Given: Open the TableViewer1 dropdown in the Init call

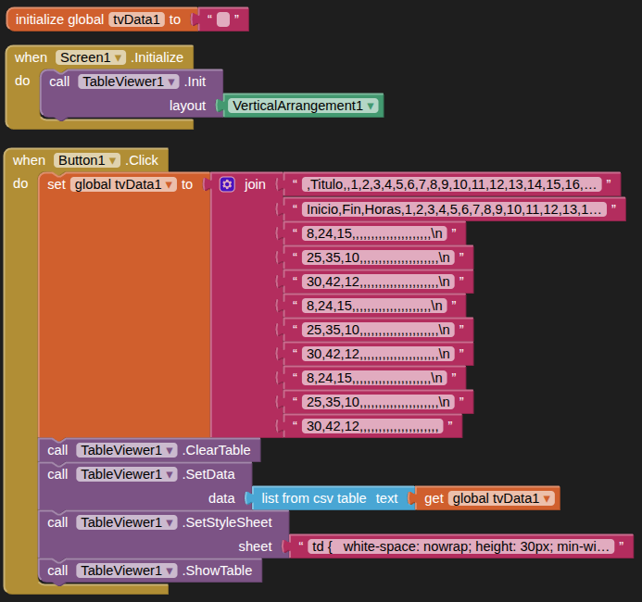Looking at the screenshot, I should pyautogui.click(x=172, y=82).
